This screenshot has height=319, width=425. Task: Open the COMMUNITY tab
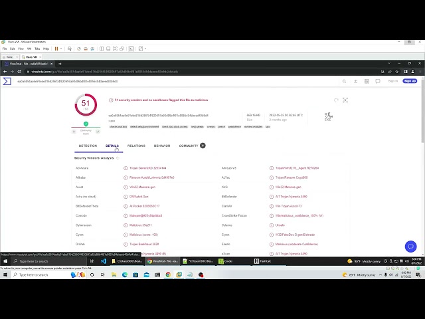(x=192, y=146)
